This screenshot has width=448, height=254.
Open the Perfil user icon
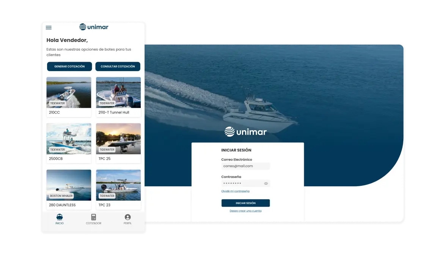pyautogui.click(x=127, y=217)
